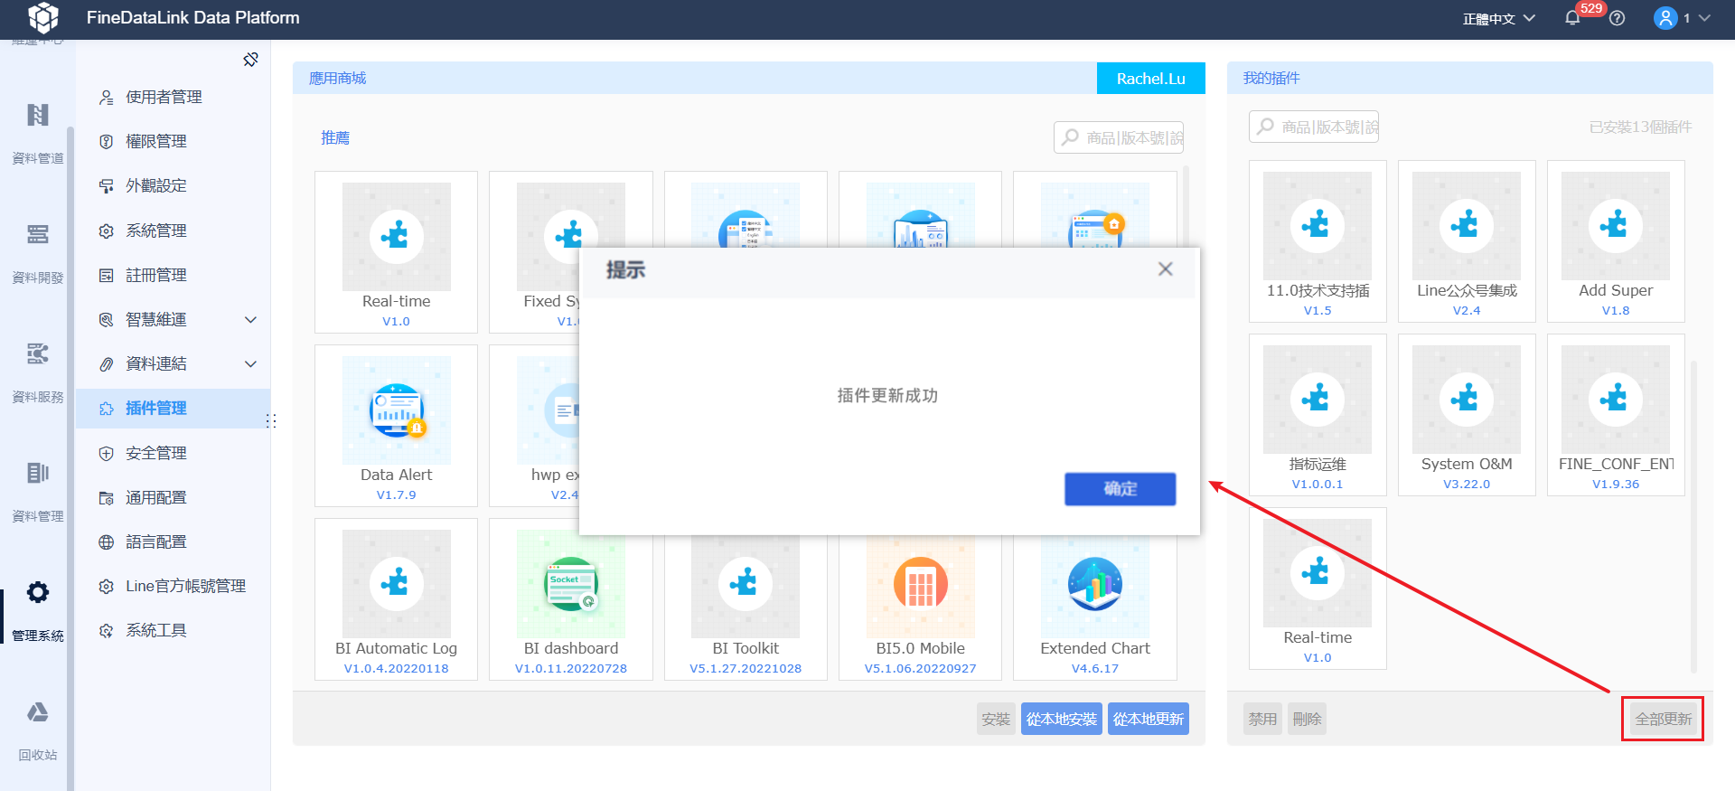Select the Extended Chart plugin icon
1735x791 pixels.
pyautogui.click(x=1095, y=584)
